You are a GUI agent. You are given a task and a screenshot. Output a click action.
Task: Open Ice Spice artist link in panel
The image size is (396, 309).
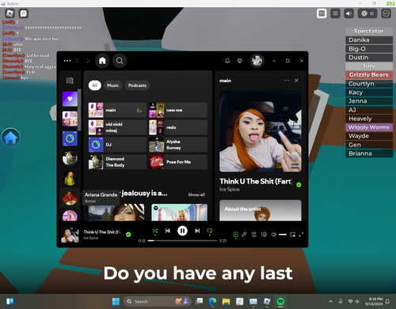coord(230,189)
